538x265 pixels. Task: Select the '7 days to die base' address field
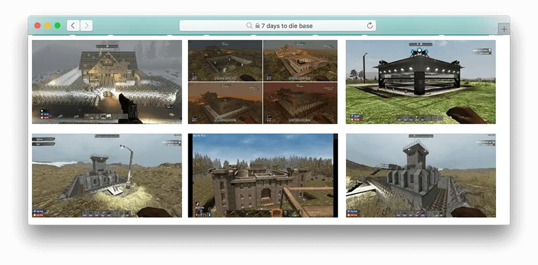point(278,26)
